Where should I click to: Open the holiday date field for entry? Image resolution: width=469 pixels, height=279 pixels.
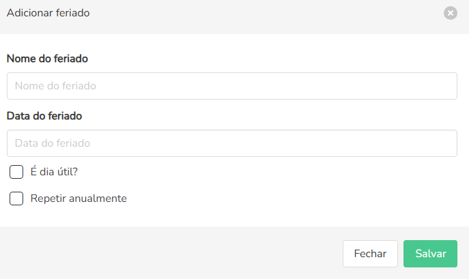pos(231,143)
